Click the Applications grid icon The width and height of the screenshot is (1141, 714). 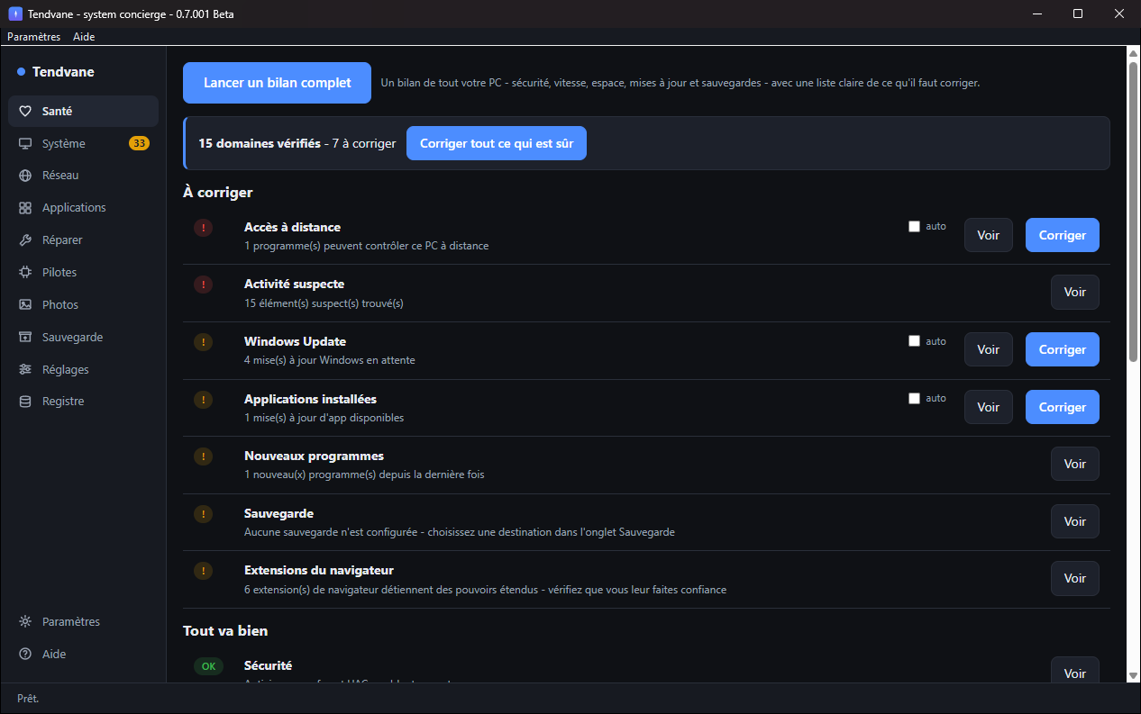click(x=25, y=208)
